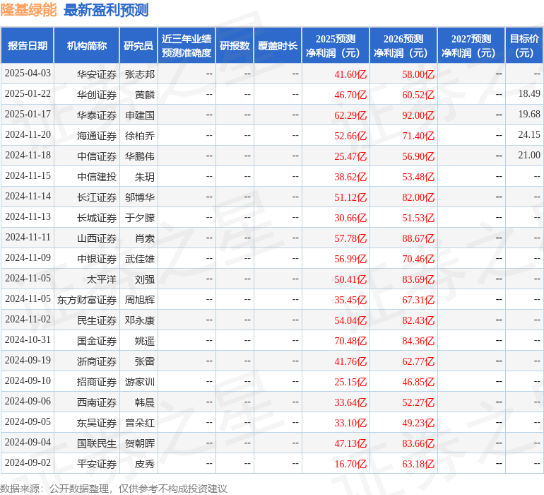Select the 报告日期 column header

[28, 45]
